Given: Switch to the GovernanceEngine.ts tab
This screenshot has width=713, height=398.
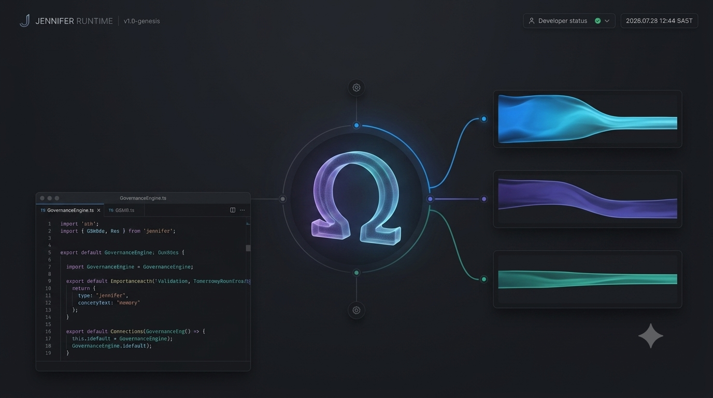Looking at the screenshot, I should pos(70,210).
